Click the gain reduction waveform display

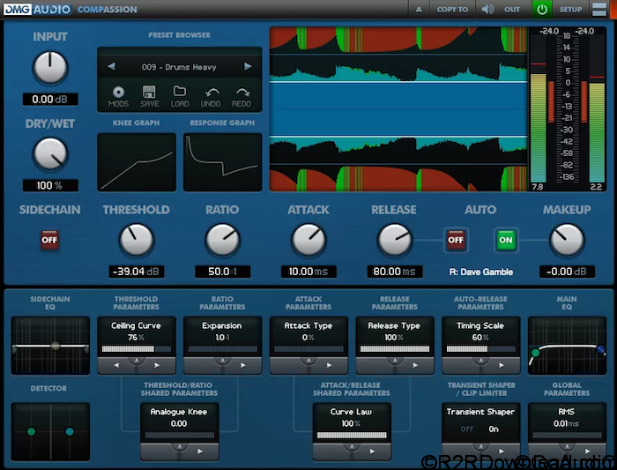398,109
